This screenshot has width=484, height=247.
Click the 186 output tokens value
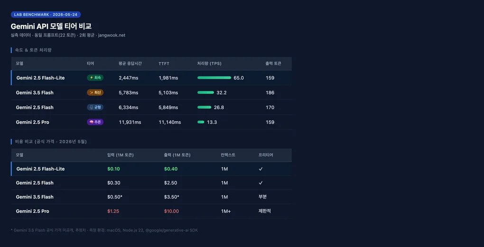270,93
